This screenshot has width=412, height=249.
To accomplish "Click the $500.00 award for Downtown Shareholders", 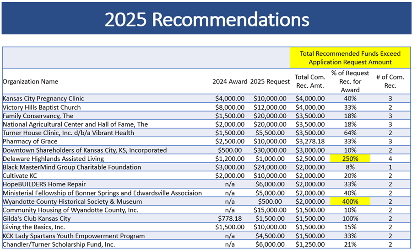I will (x=230, y=150).
